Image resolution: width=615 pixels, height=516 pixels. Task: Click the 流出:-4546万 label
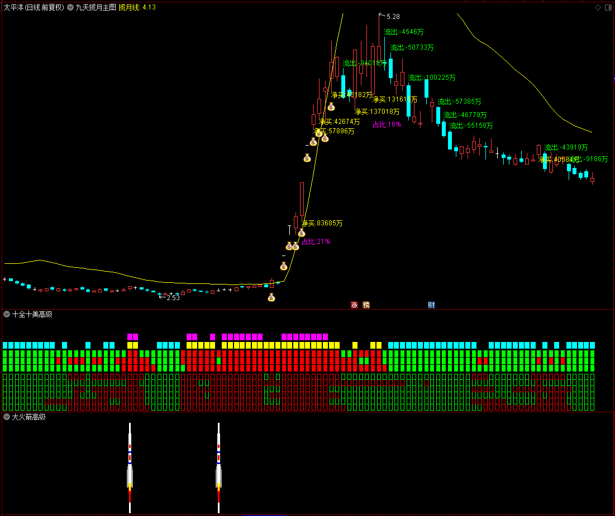point(404,32)
